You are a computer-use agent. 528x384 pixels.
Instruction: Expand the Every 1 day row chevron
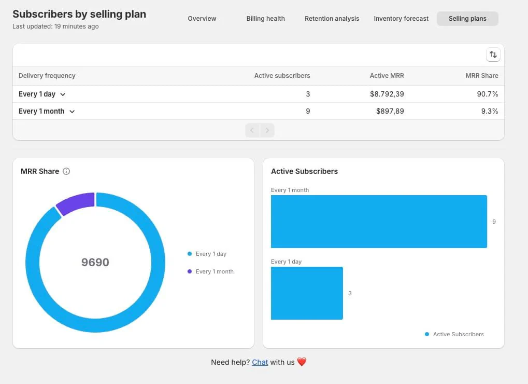tap(63, 94)
